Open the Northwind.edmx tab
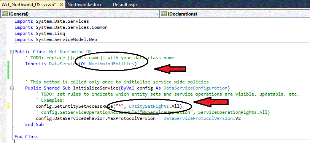 click(84, 5)
